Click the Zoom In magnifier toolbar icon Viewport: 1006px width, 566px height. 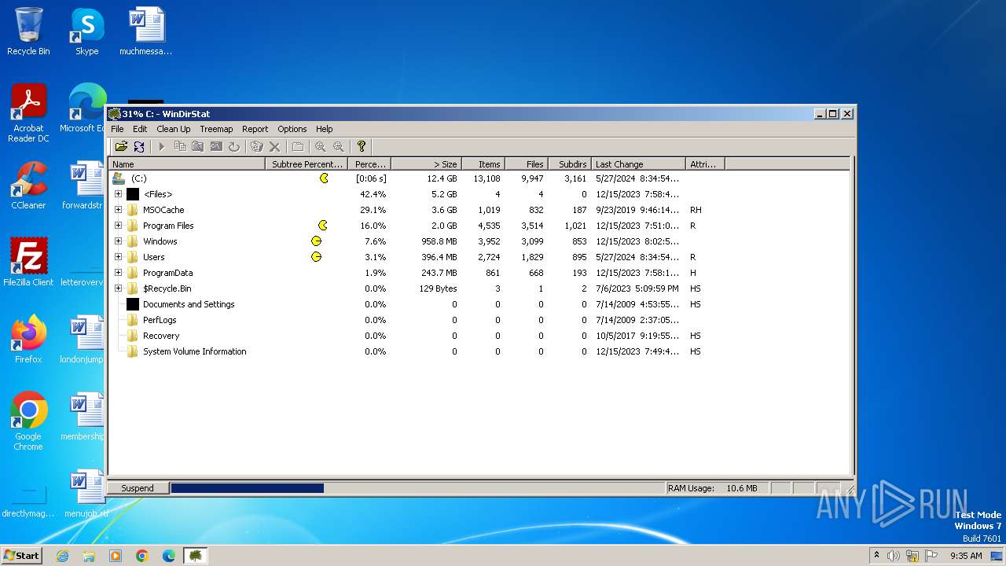(321, 146)
